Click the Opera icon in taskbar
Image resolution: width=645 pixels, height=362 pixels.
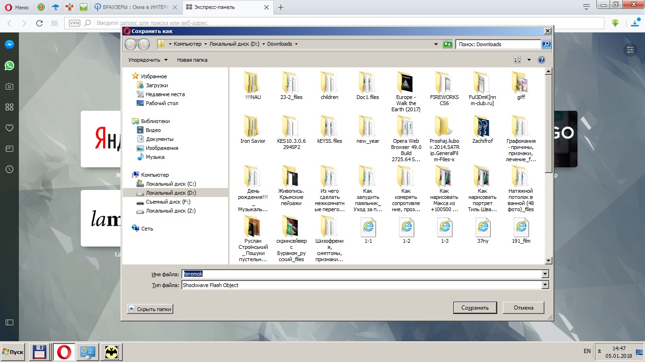tap(64, 352)
